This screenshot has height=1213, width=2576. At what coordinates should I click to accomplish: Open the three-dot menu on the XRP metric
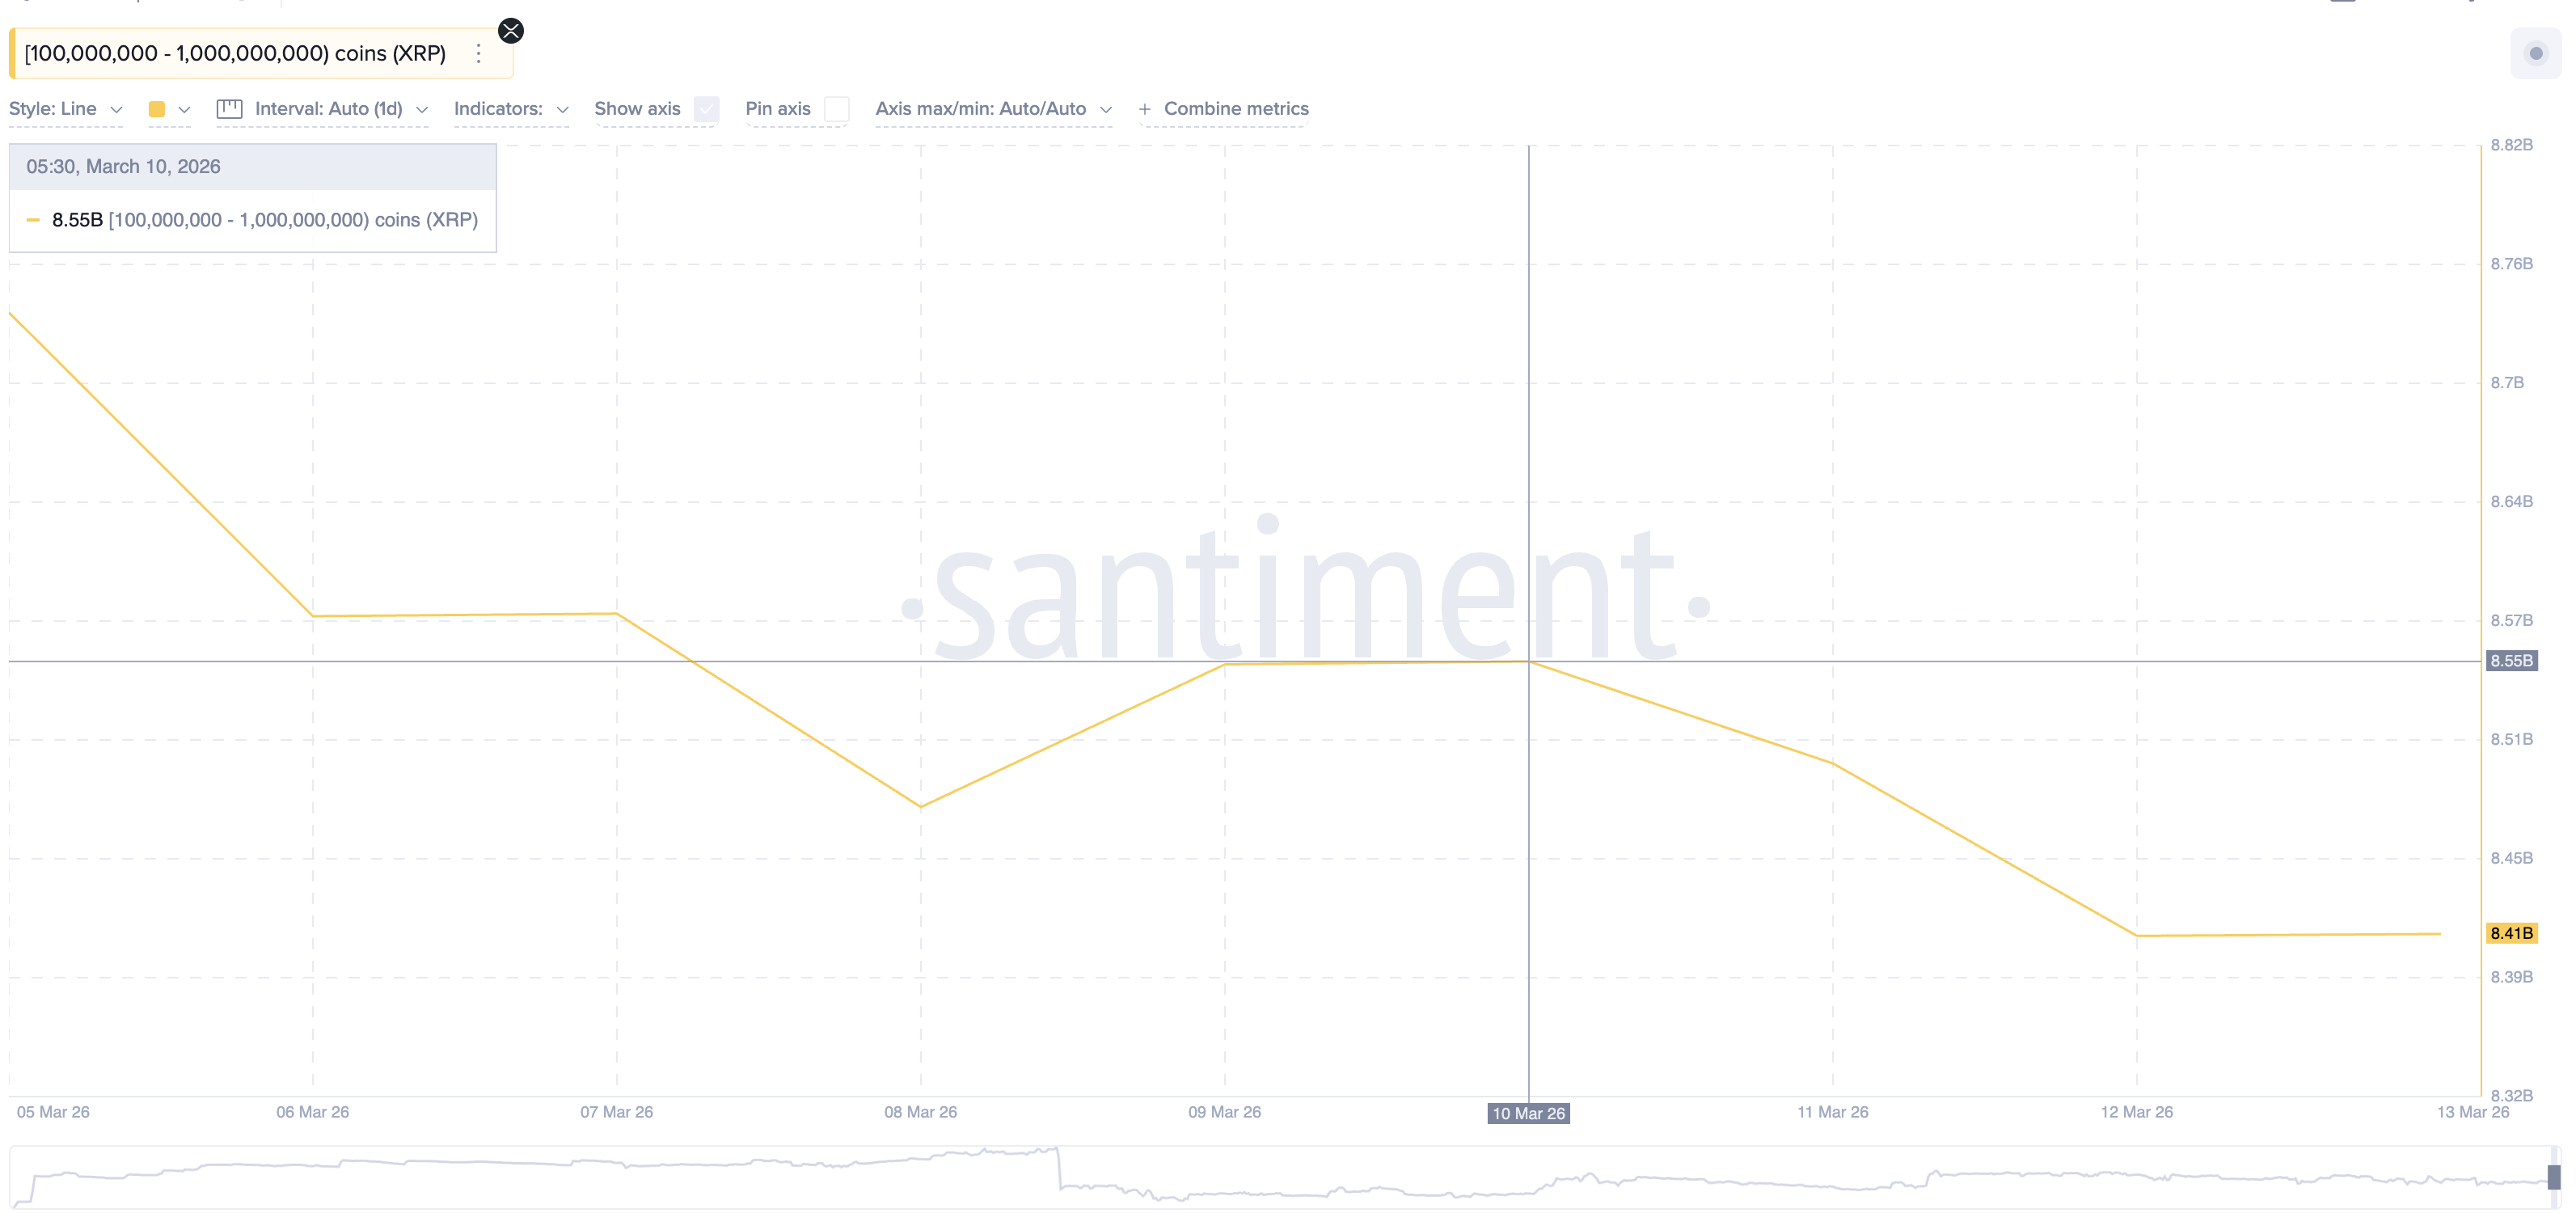point(478,53)
